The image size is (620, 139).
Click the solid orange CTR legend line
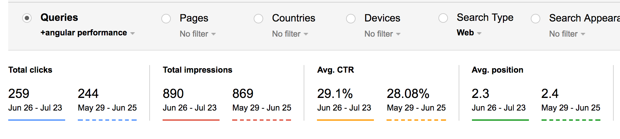point(345,120)
